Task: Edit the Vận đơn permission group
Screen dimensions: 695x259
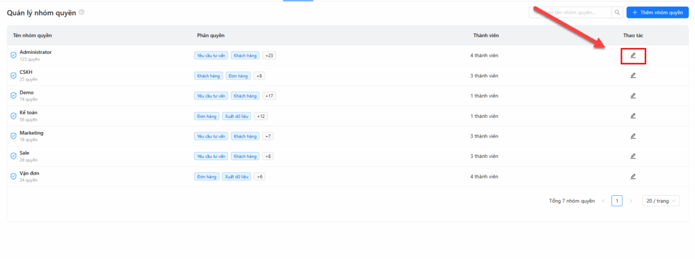Action: pyautogui.click(x=633, y=176)
